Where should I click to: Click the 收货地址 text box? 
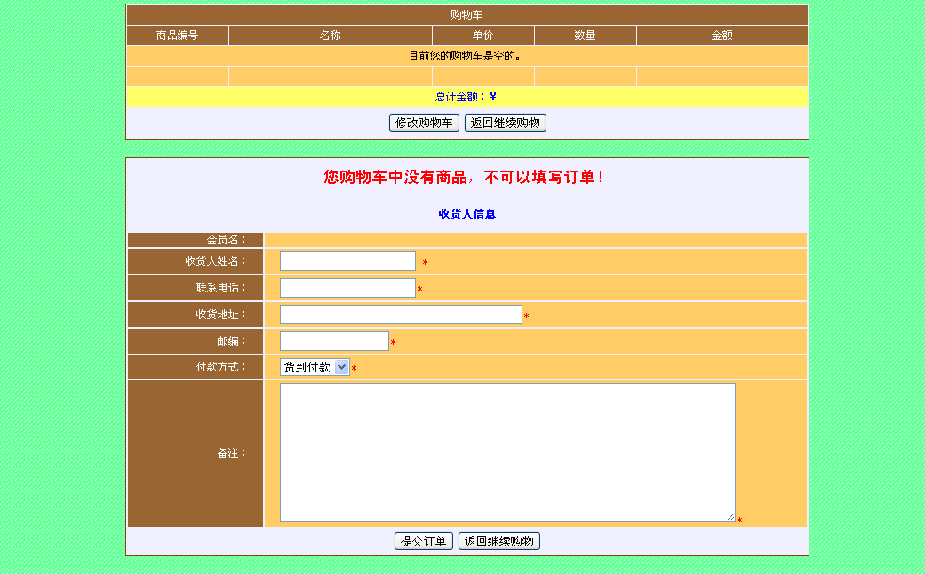[401, 315]
